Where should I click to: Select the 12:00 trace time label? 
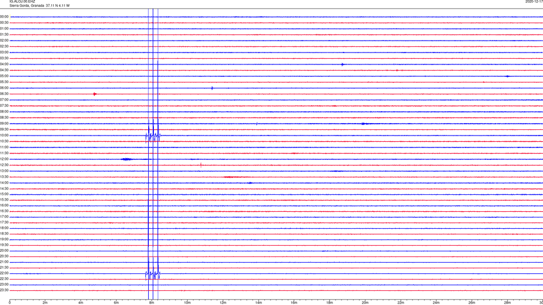[4, 159]
